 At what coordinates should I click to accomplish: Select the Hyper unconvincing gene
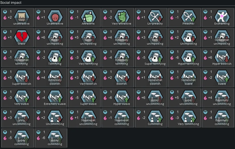(x=151, y=98)
